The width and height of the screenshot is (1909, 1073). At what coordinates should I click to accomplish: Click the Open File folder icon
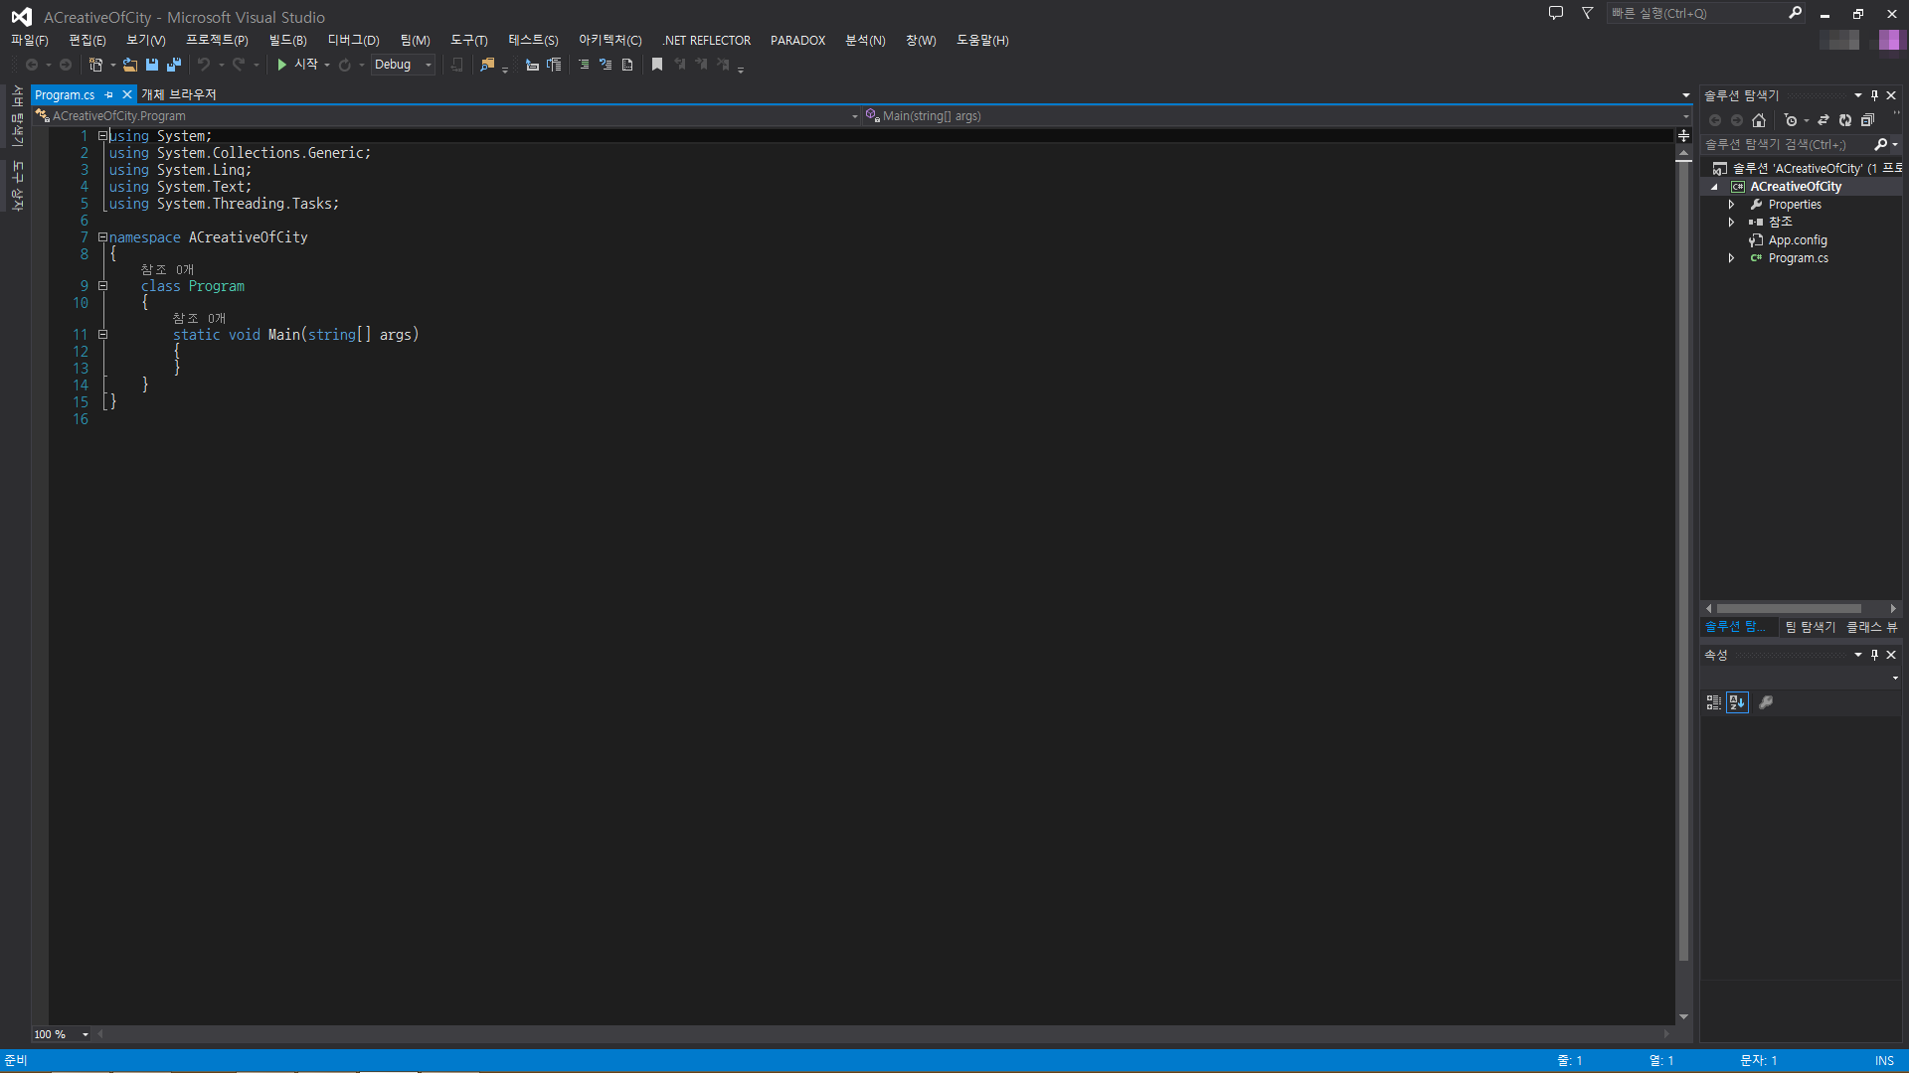pos(130,65)
